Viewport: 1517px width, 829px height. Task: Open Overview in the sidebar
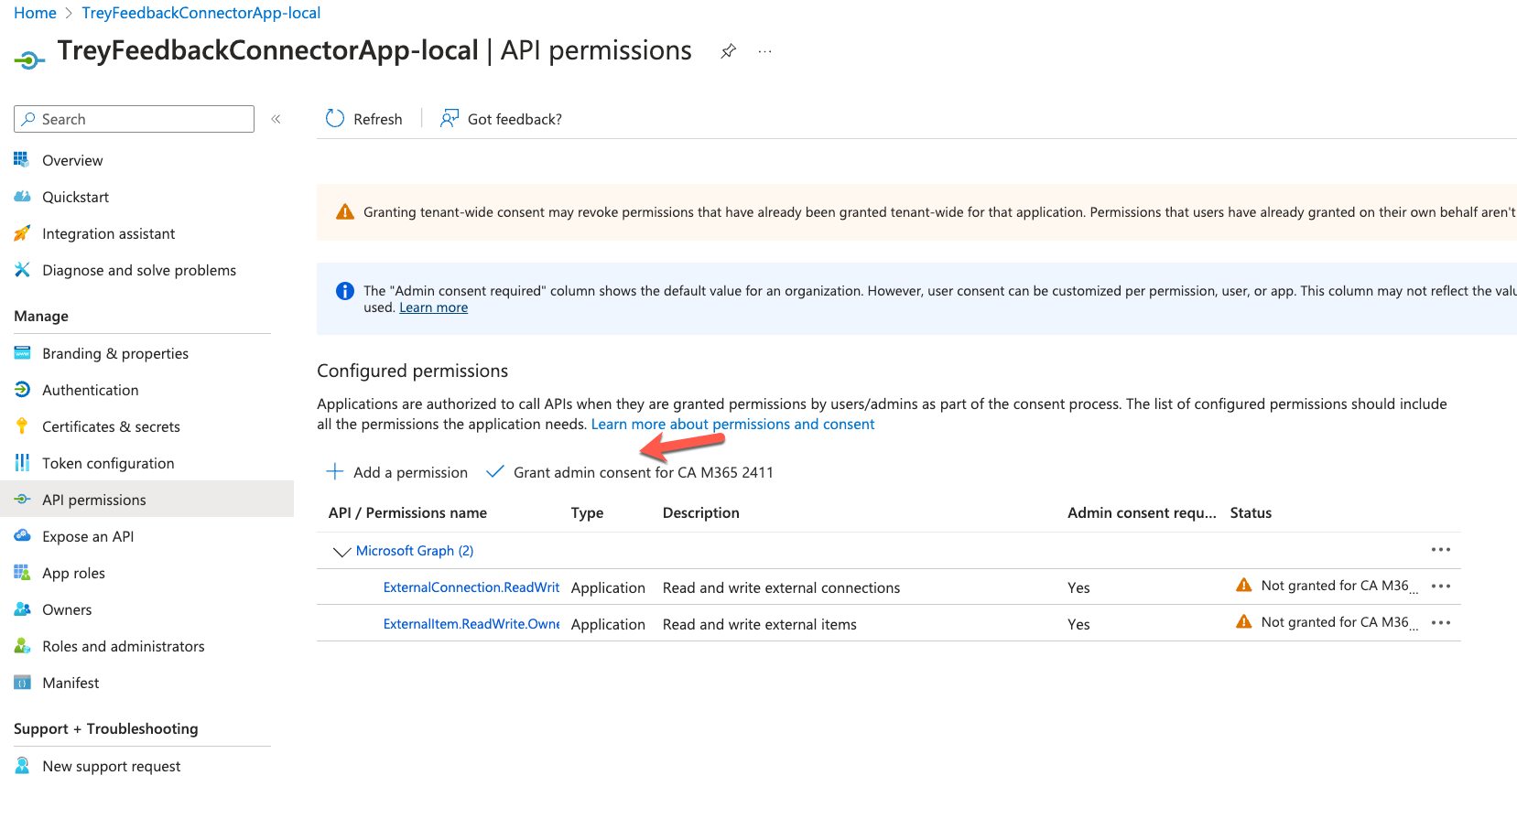click(x=72, y=160)
